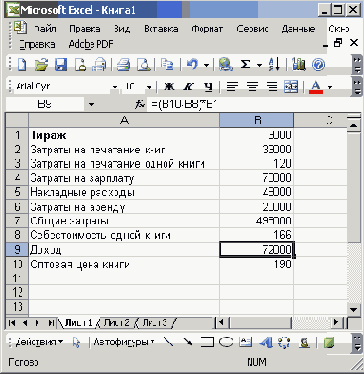Launch the Chart Wizard icon
The height and width of the screenshot is (374, 364).
[299, 65]
